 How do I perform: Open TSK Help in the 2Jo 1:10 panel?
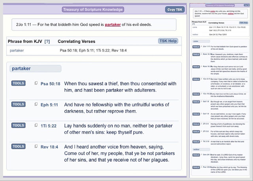(x=244, y=23)
